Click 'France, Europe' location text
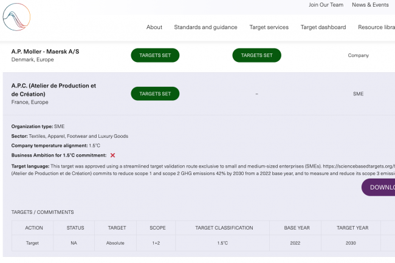Viewport: 395px width, 263px height. coord(30,102)
